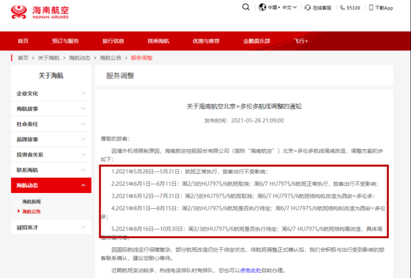Expand the 社会责任 sidebar section
The height and width of the screenshot is (278, 411).
(51, 124)
